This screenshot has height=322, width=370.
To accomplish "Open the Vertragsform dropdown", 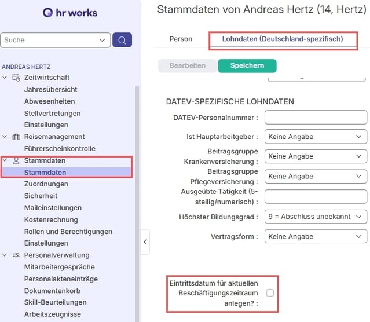I will click(316, 236).
